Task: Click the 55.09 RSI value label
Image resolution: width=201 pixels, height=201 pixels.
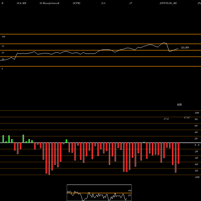Action: 185,47
